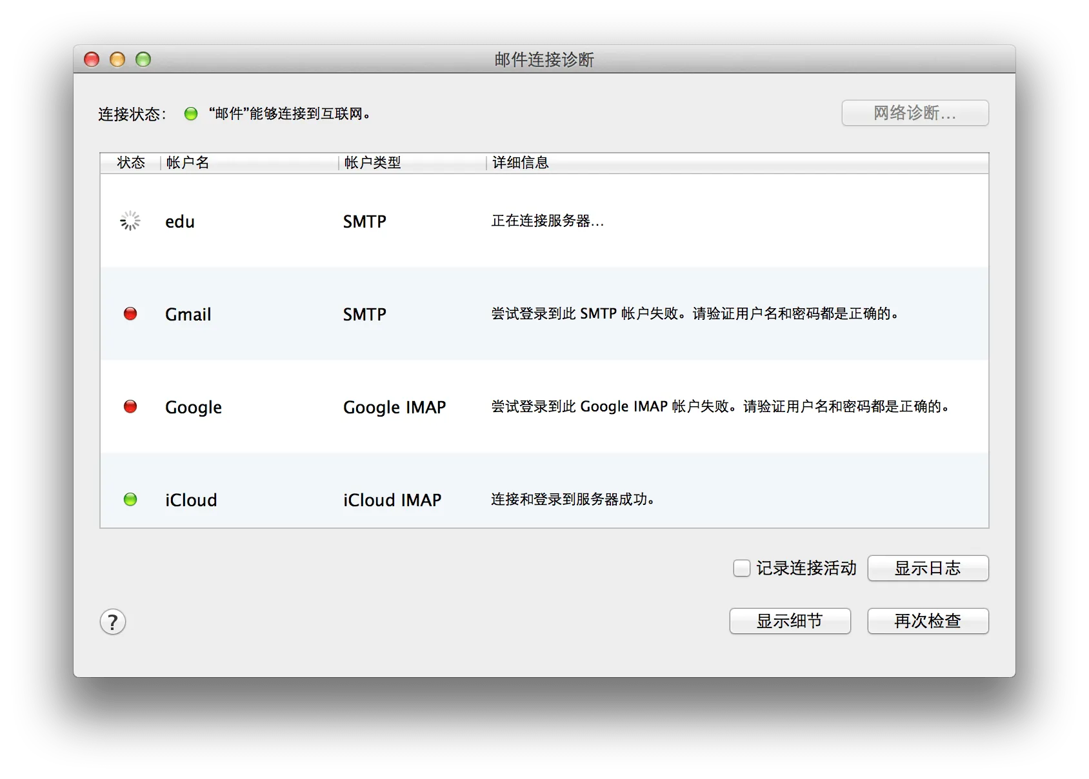
Task: Click the 详细信息 column header
Action: click(x=737, y=163)
